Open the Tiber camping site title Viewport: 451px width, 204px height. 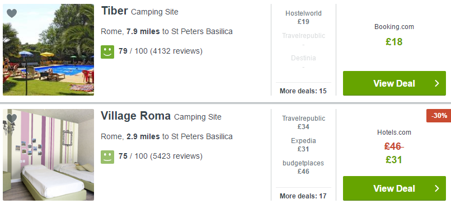pos(114,11)
